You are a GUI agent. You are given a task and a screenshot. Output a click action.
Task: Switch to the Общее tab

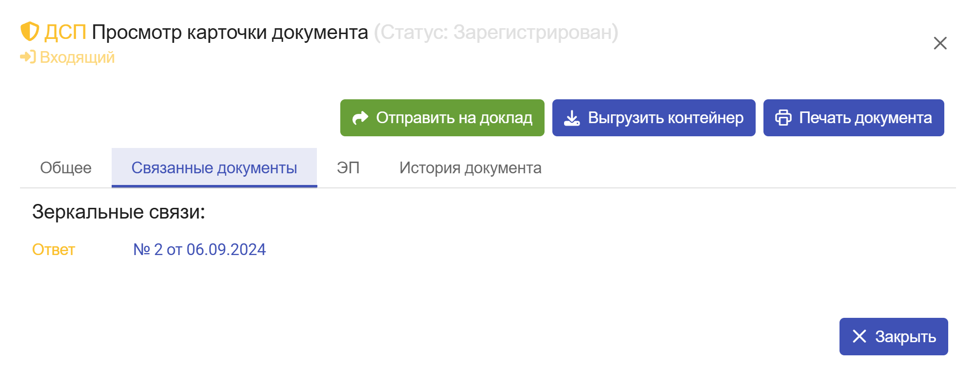[66, 168]
